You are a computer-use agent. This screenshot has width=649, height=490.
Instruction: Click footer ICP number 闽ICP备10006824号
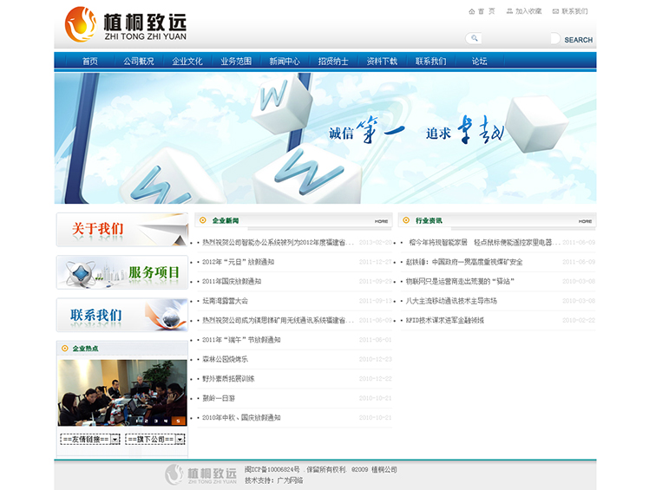pos(272,469)
